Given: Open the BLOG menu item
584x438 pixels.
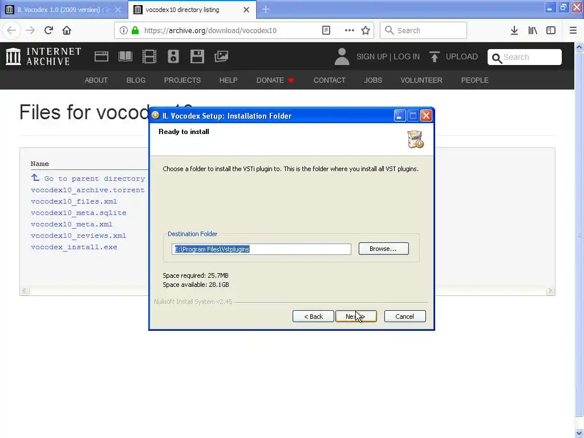Looking at the screenshot, I should click(x=136, y=80).
